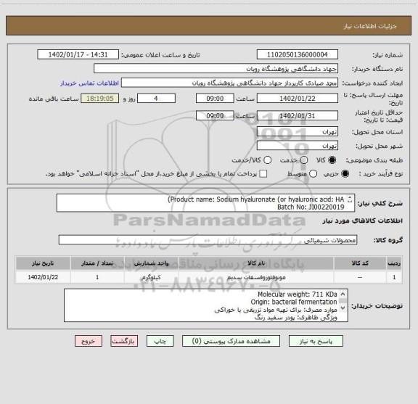Select the first product table row
This screenshot has height=404, width=418.
[209, 277]
